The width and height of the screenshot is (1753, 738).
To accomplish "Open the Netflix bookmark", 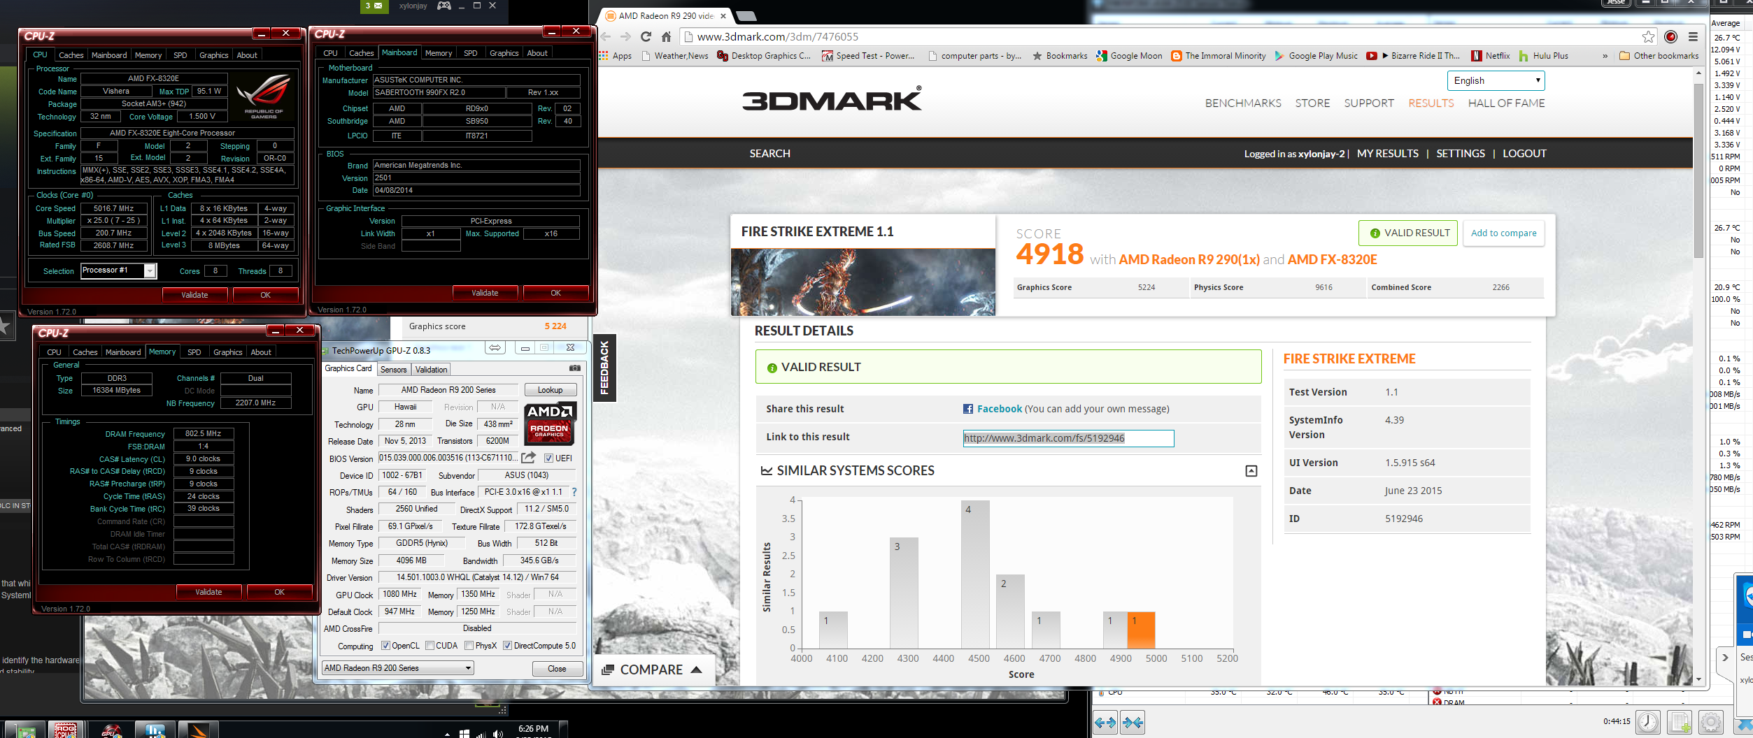I will [x=1490, y=56].
